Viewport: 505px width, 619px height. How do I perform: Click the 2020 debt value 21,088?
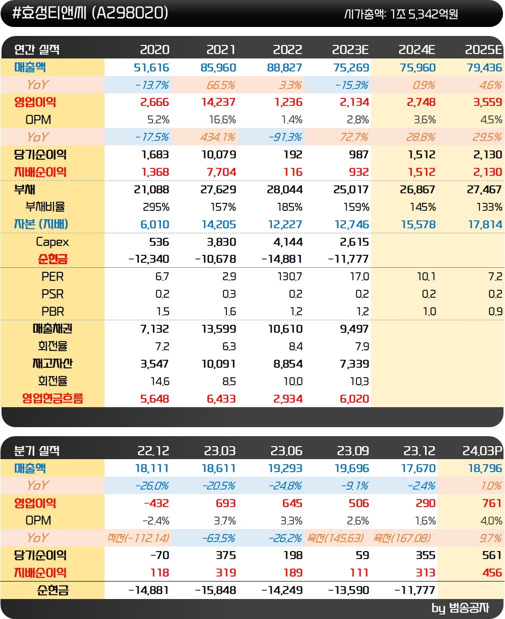click(151, 190)
